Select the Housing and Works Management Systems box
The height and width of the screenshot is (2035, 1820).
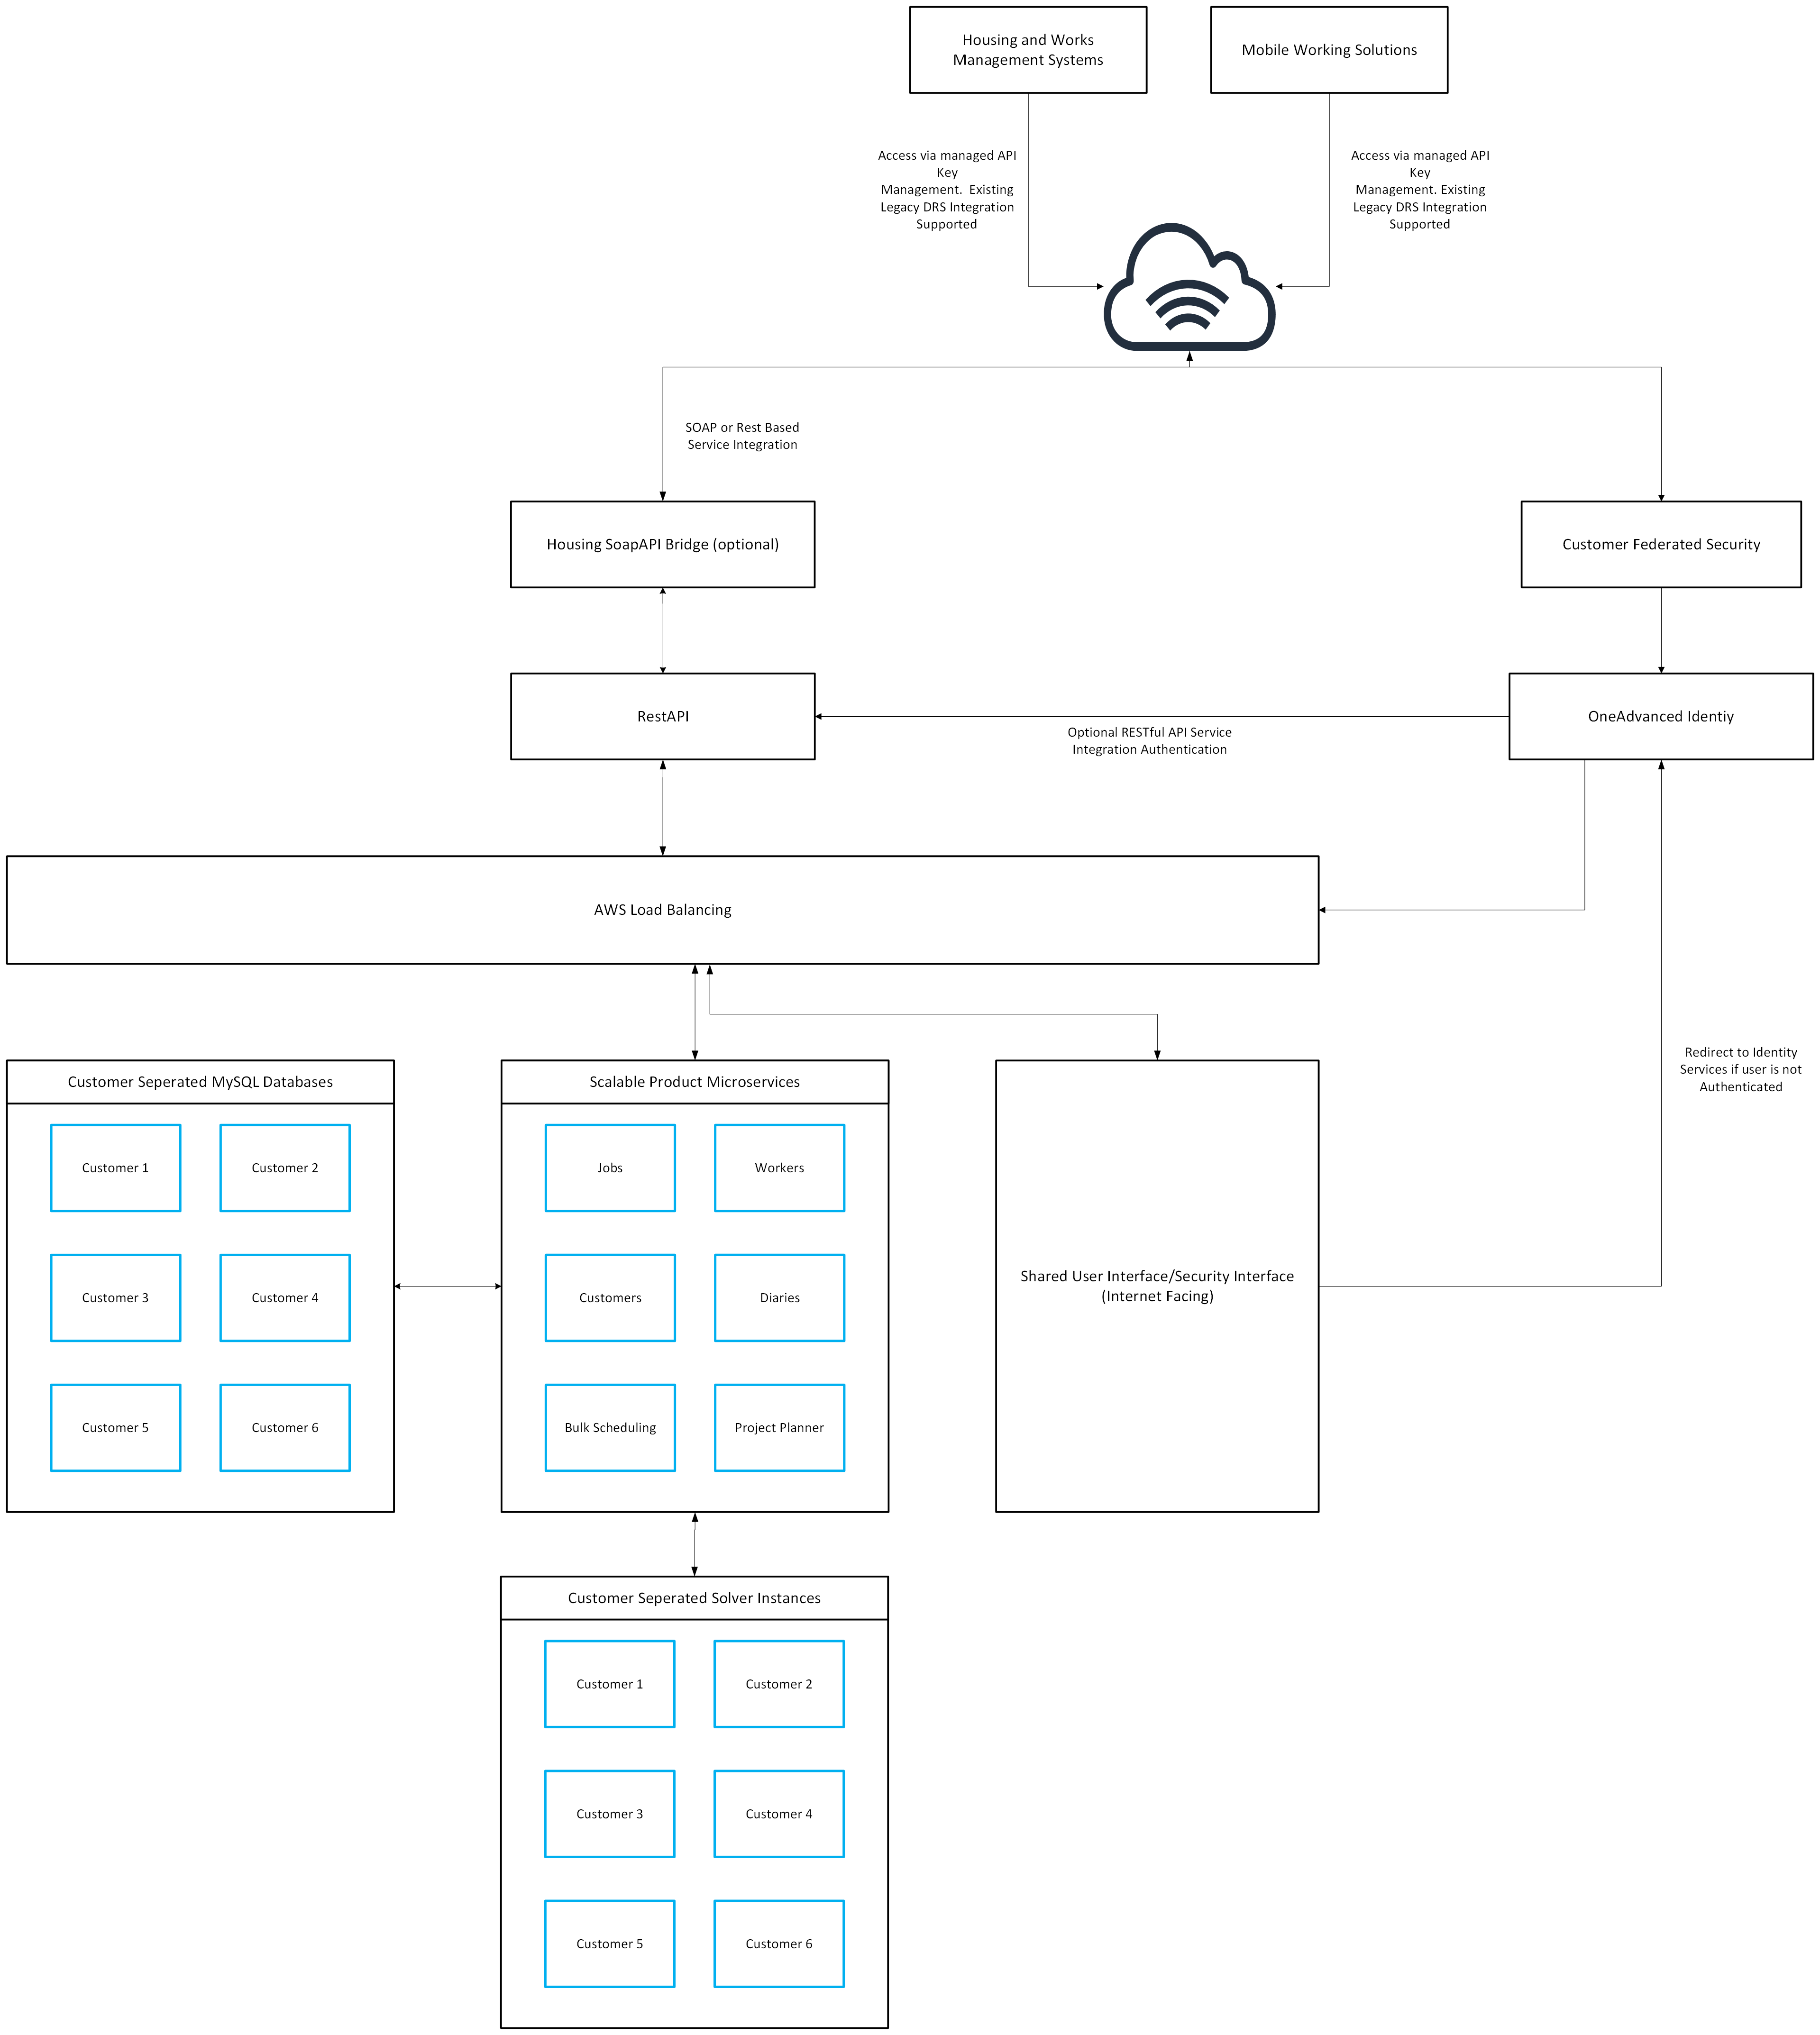pyautogui.click(x=1027, y=50)
